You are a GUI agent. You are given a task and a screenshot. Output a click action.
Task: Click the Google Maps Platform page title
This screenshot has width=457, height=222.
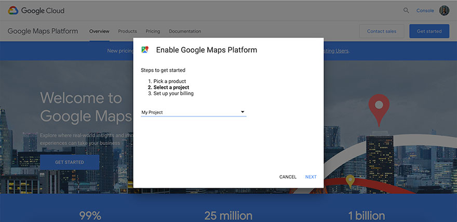(x=43, y=31)
